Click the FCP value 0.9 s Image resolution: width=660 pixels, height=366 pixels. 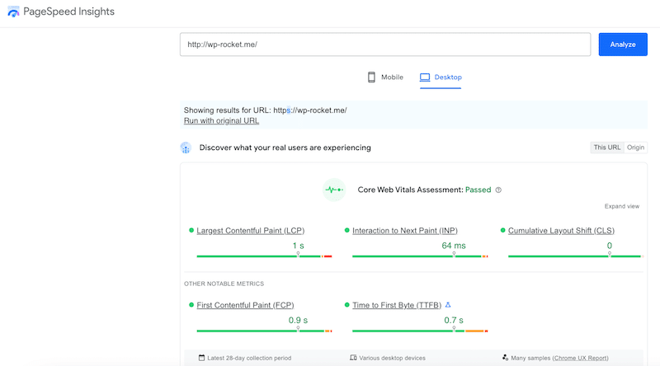tap(298, 320)
